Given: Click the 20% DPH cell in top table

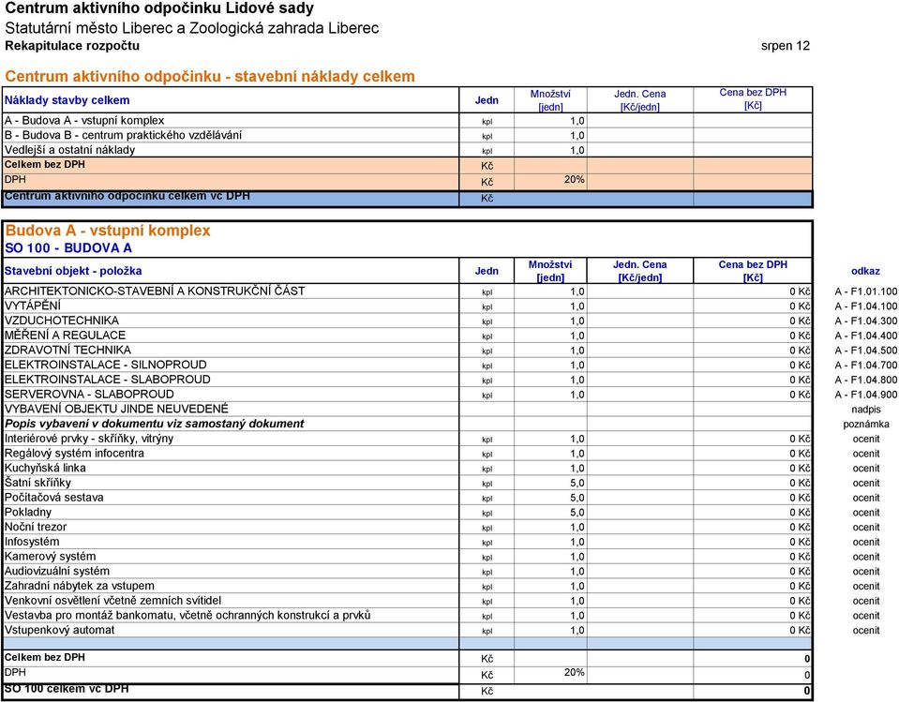Looking at the screenshot, I should [550, 181].
